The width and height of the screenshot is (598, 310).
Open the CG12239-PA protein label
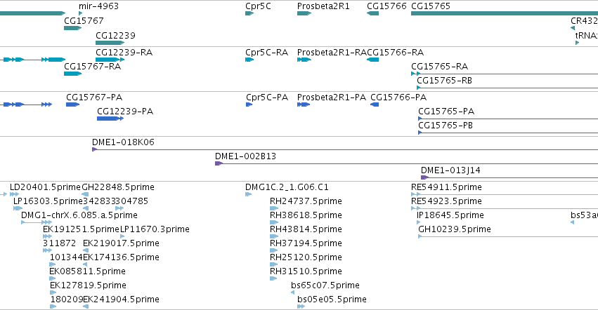click(125, 112)
